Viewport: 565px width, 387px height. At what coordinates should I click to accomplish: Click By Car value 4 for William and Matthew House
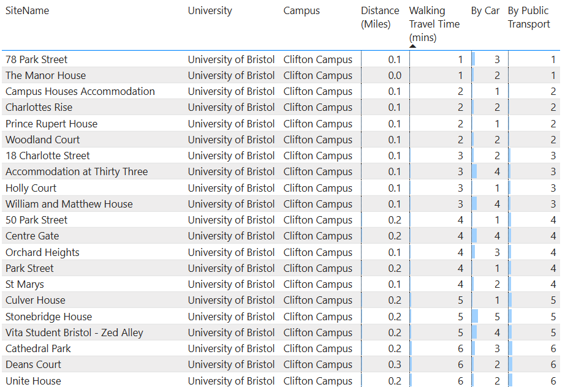497,204
